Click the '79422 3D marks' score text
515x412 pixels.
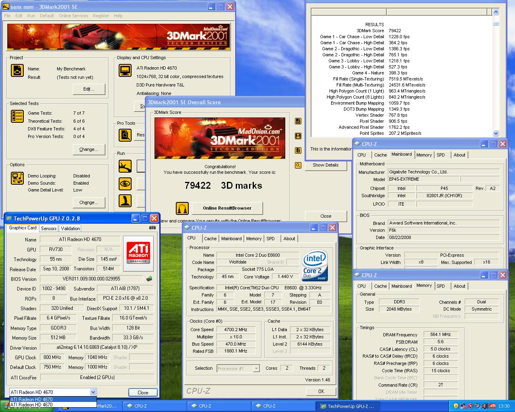click(223, 185)
